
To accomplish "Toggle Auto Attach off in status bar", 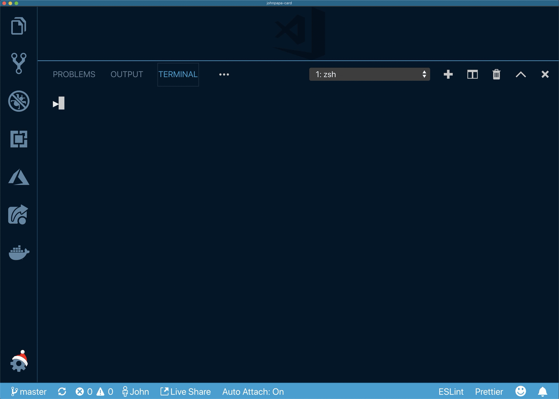I will pos(253,391).
